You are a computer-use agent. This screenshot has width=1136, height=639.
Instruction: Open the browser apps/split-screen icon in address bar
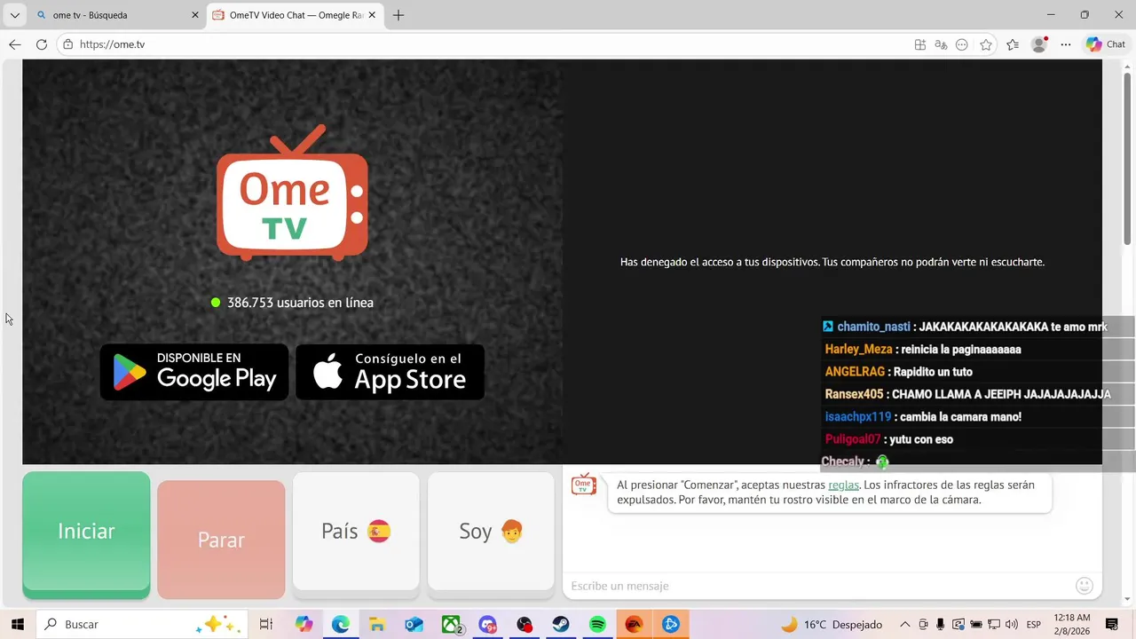(920, 44)
